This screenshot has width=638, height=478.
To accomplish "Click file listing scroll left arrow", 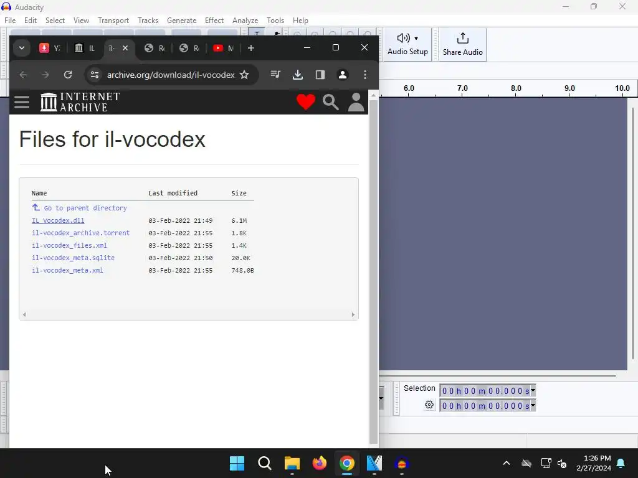I will point(24,314).
